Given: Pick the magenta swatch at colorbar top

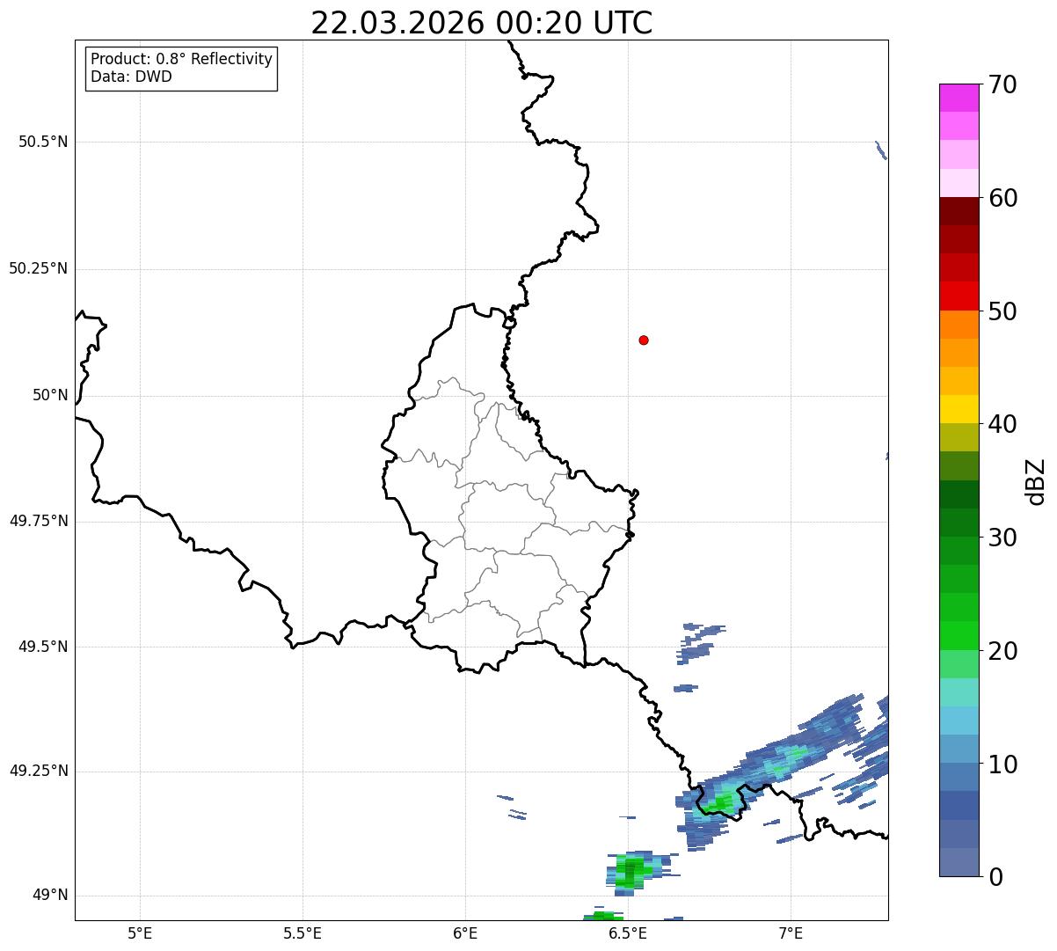Looking at the screenshot, I should point(959,98).
